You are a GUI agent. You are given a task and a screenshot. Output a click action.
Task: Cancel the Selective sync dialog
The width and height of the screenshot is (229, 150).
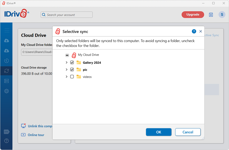point(188,132)
